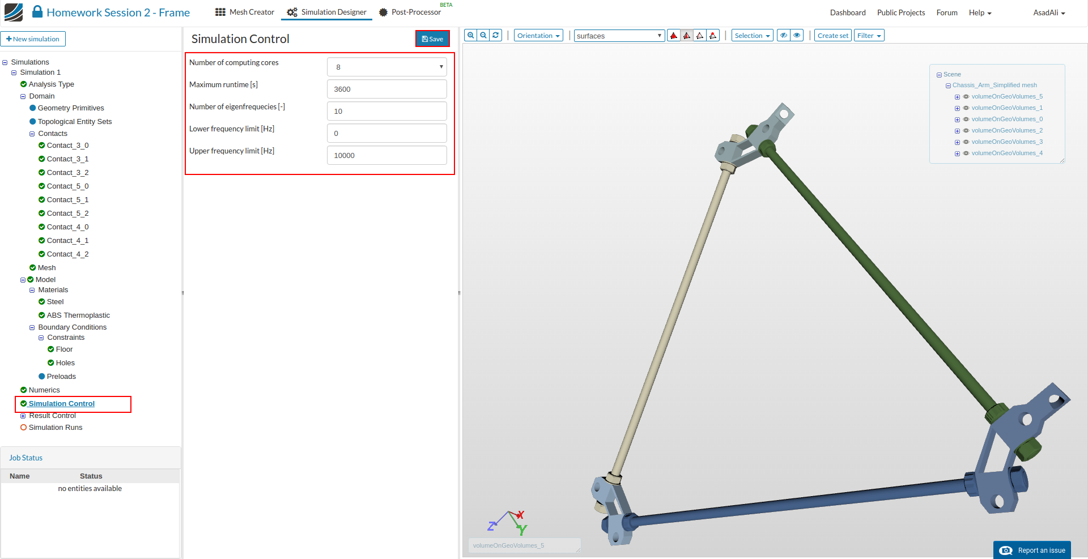Open the Dashboard menu item
This screenshot has width=1088, height=559.
(848, 12)
